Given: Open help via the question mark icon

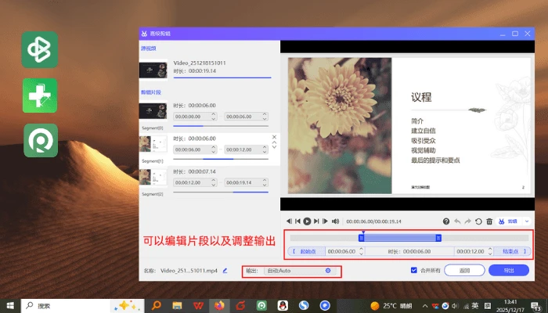Looking at the screenshot, I should click(x=446, y=221).
